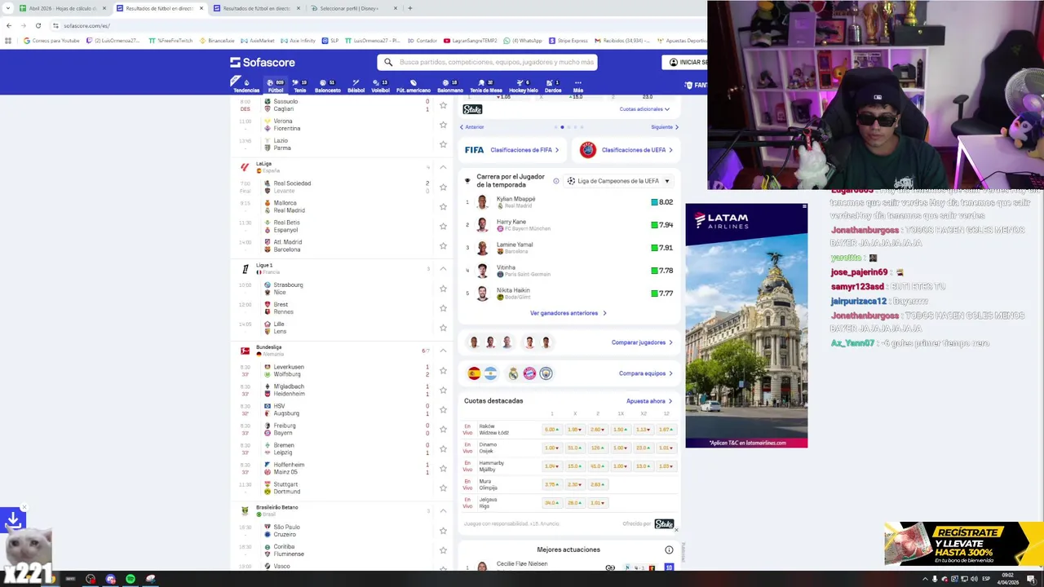Screen dimensions: 1044x587
Task: Collapse the Ligue 1 section
Action: (443, 268)
